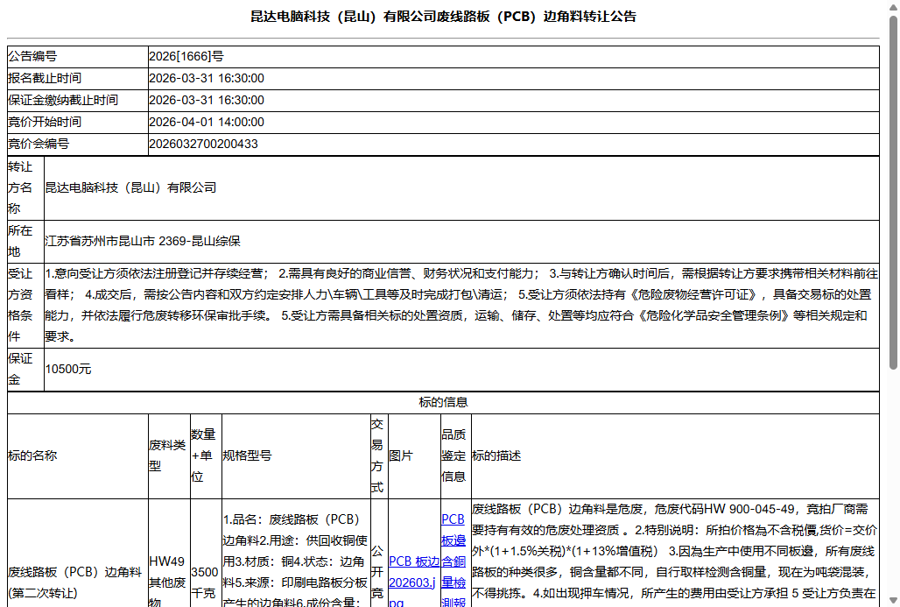The image size is (900, 607).
Task: Select the 3500千克 quantity cell
Action: click(x=207, y=580)
